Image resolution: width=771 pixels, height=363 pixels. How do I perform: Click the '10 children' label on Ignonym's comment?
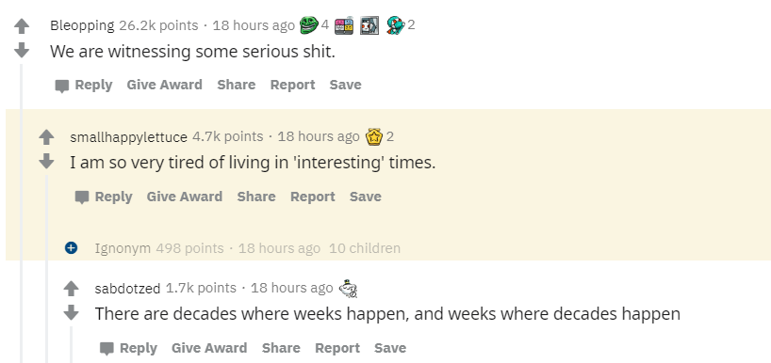coord(365,248)
